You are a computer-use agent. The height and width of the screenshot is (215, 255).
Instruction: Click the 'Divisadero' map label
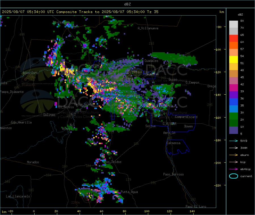point(61,22)
